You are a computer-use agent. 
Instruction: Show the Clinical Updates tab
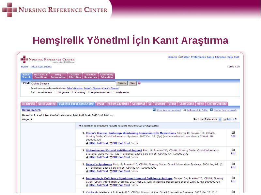217,104
